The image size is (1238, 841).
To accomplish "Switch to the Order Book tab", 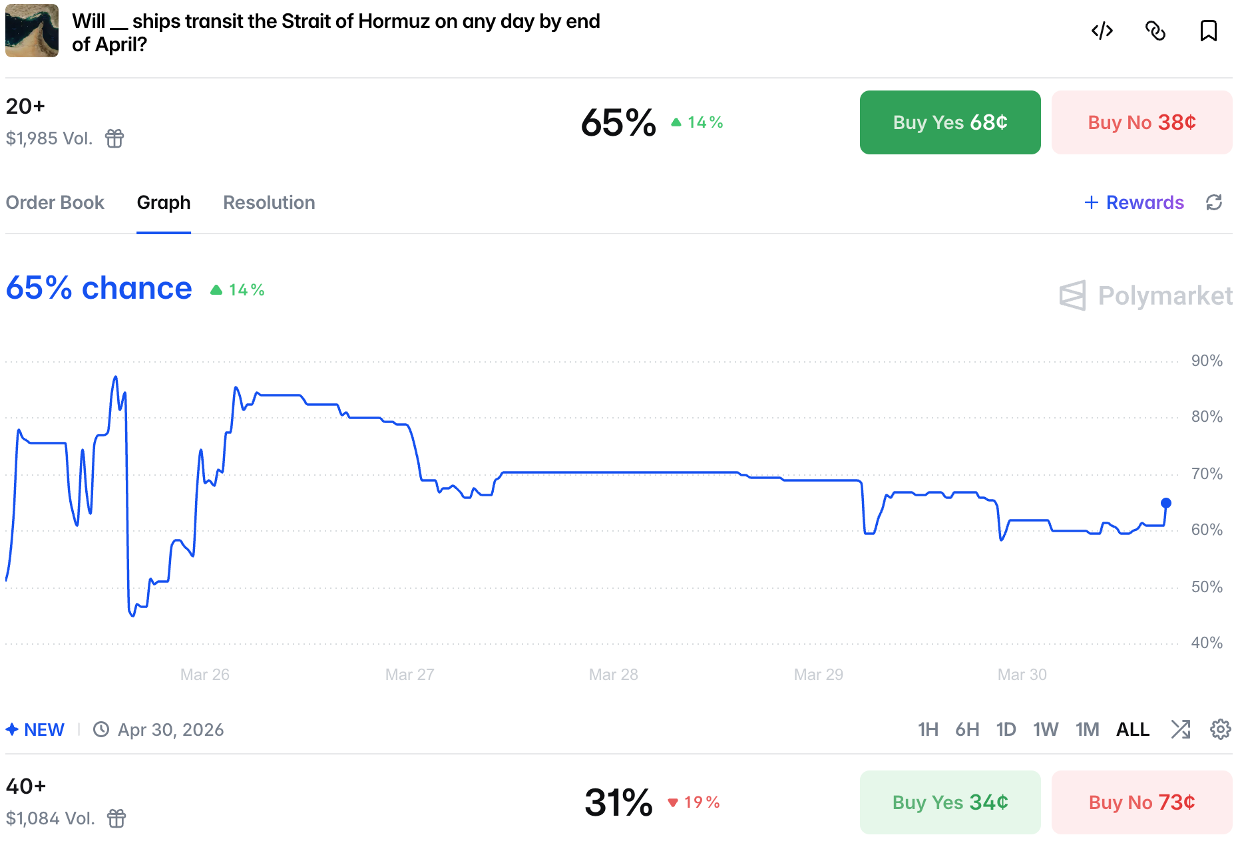I will click(55, 202).
